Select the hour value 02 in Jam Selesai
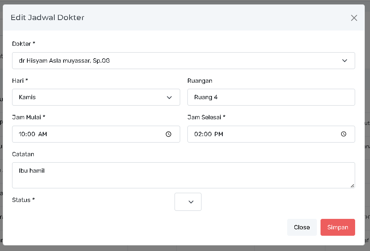370x251 pixels. tap(198, 134)
